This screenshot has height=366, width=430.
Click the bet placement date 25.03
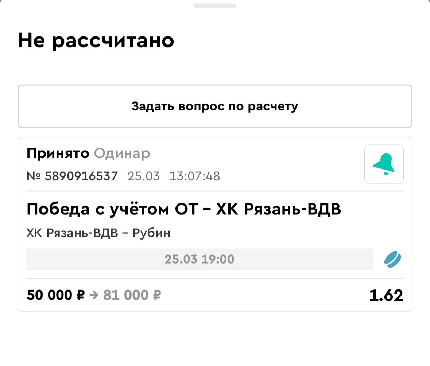click(x=143, y=176)
